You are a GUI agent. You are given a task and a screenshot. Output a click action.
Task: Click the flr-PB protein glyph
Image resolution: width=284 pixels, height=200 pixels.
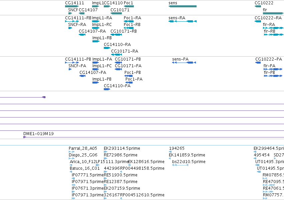(x=273, y=76)
